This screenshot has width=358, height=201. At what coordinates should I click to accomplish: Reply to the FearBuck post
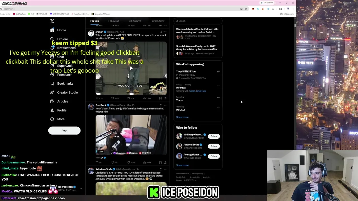(98, 162)
